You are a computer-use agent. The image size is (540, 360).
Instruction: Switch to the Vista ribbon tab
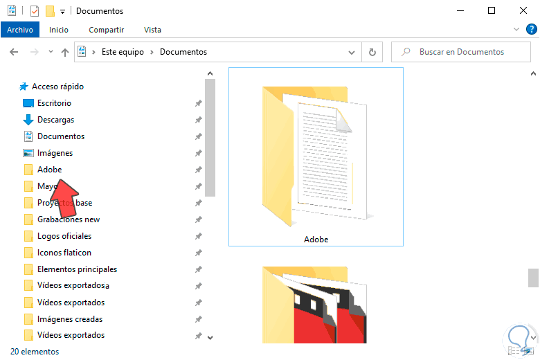coord(152,30)
